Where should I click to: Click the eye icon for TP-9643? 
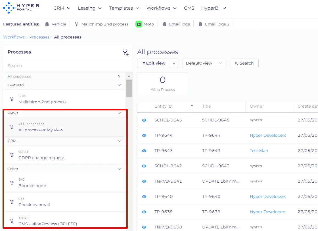point(144,151)
